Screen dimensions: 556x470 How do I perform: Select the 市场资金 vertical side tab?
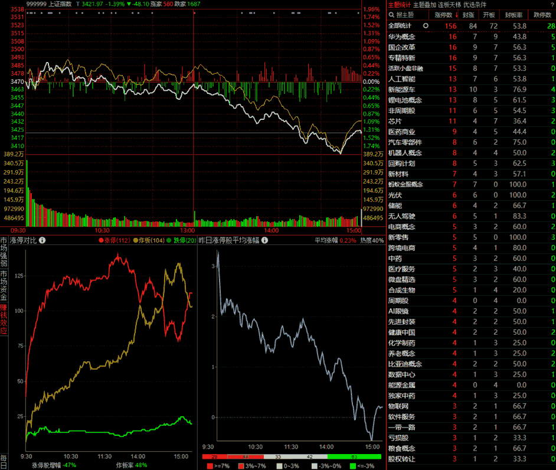[x=4, y=286]
